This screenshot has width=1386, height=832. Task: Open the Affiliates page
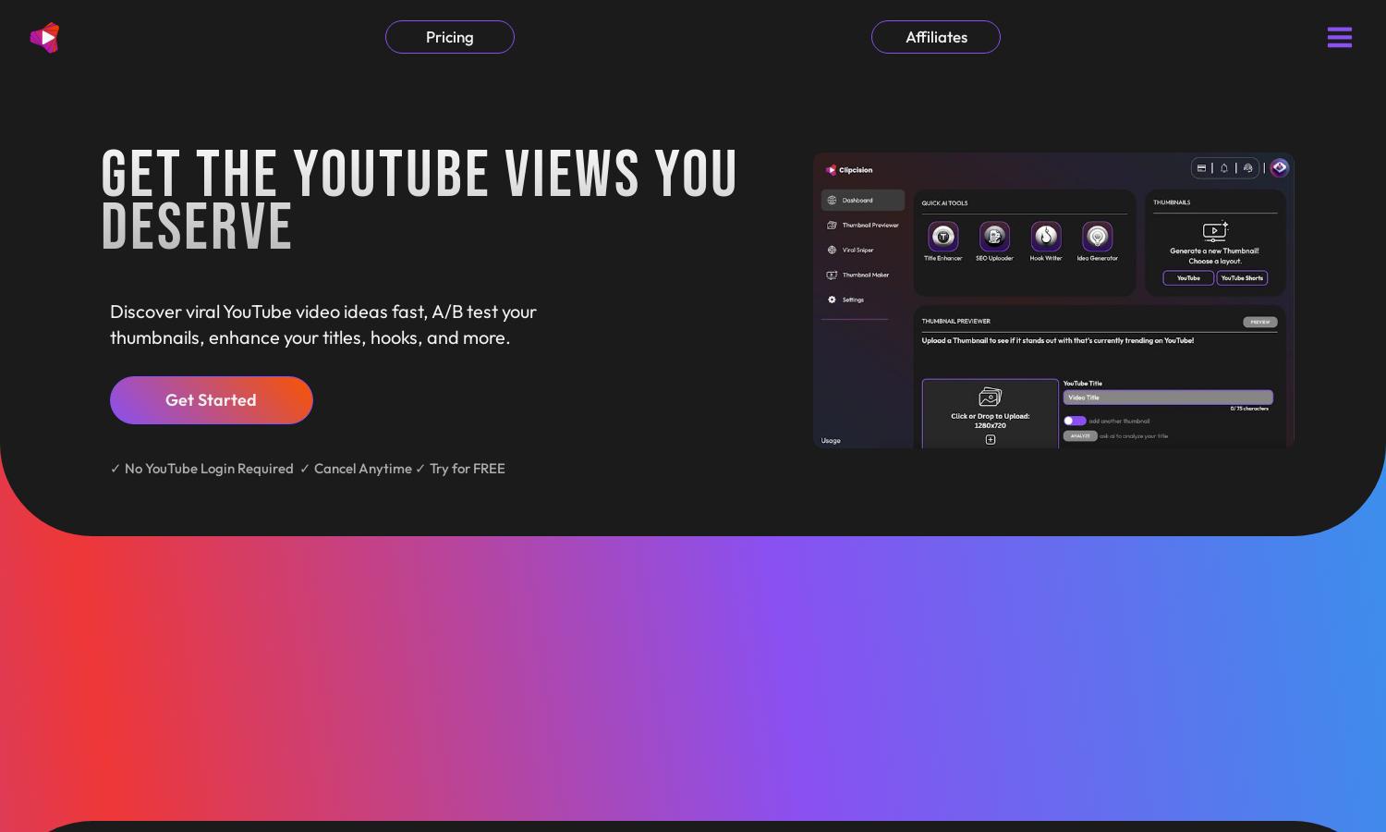click(x=936, y=37)
